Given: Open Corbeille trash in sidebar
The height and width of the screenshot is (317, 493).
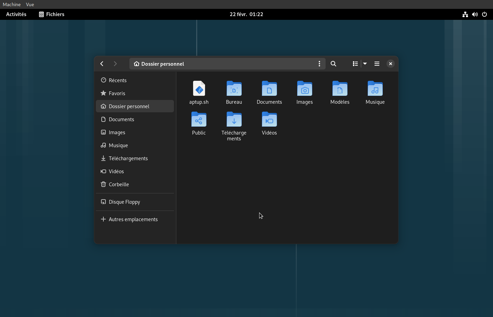Looking at the screenshot, I should (x=119, y=185).
